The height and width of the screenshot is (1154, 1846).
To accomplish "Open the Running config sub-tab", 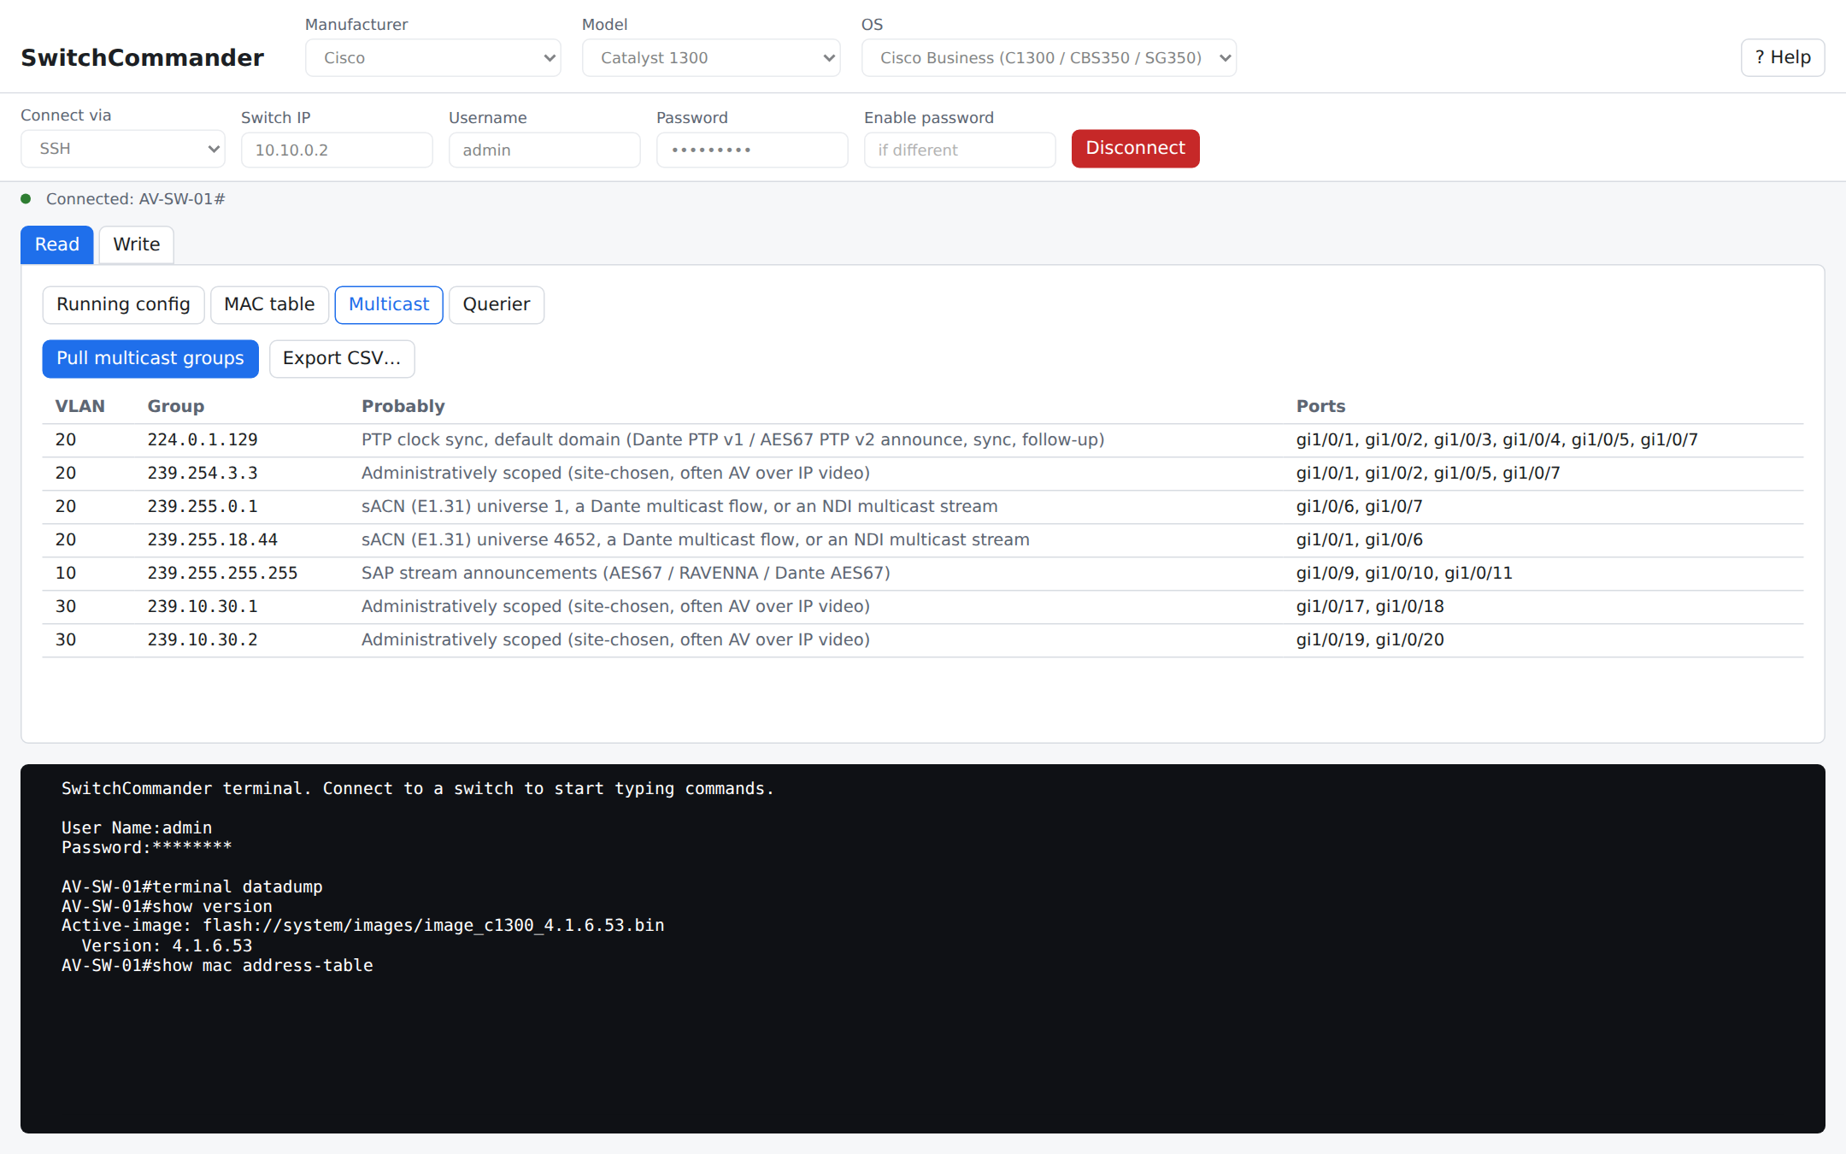I will coord(123,304).
